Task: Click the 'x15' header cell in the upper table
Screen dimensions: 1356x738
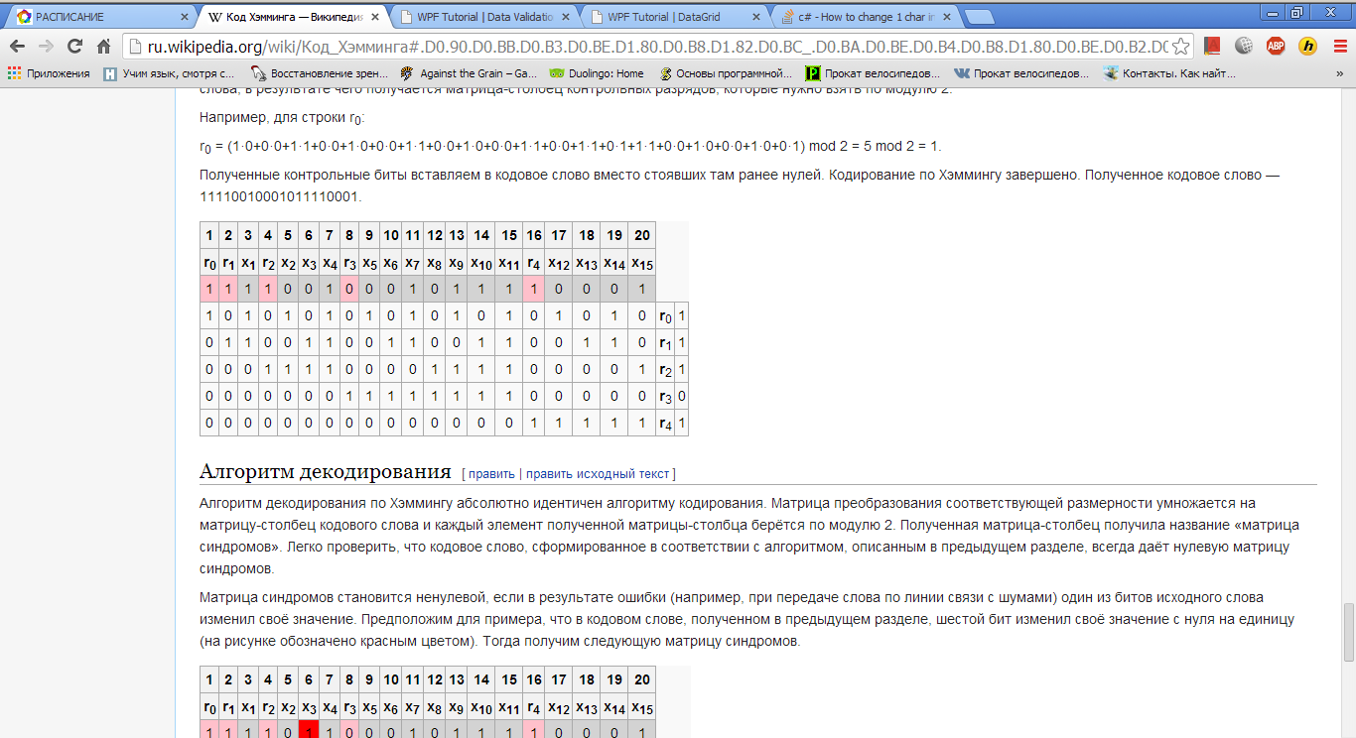Action: pos(642,262)
